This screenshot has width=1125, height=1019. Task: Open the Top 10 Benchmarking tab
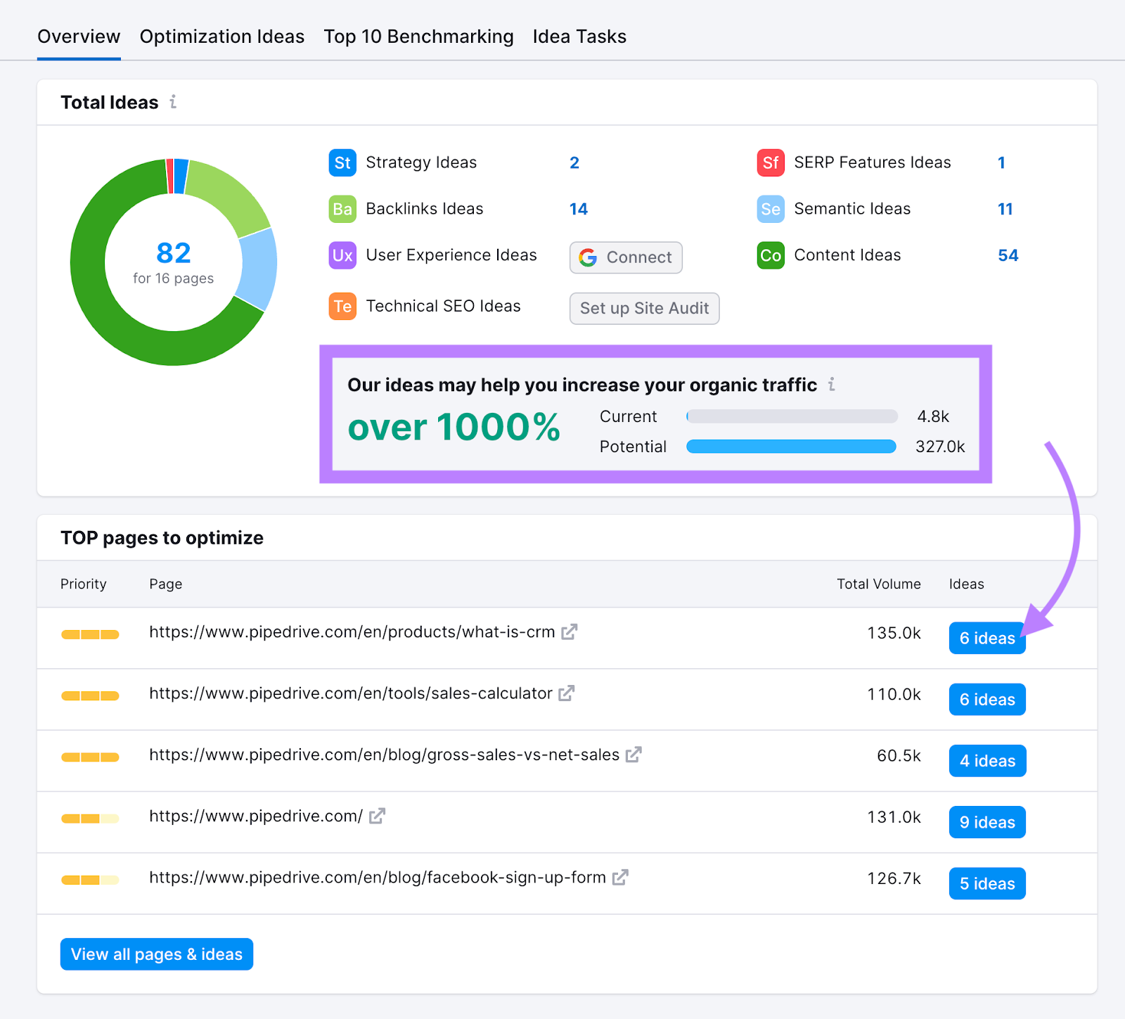point(418,37)
